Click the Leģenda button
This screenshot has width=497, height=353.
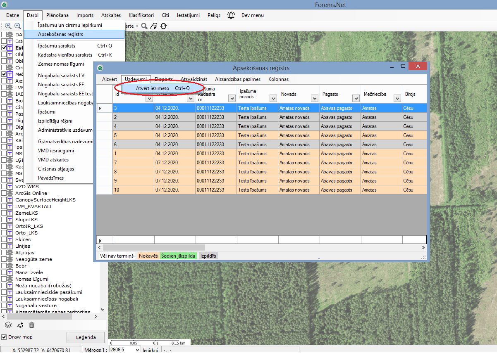point(86,337)
